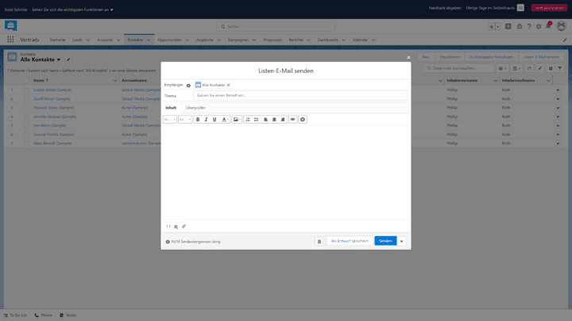Open the insert image menu
This screenshot has height=321, width=572.
[x=237, y=120]
